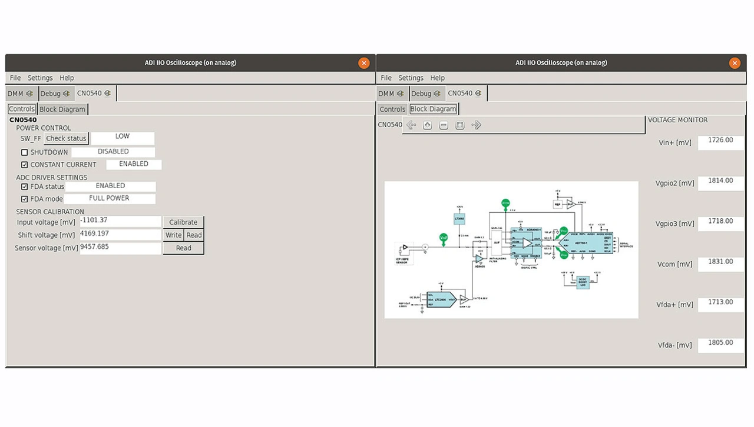Click the Write button for shift voltage
The width and height of the screenshot is (754, 427).
pos(173,235)
